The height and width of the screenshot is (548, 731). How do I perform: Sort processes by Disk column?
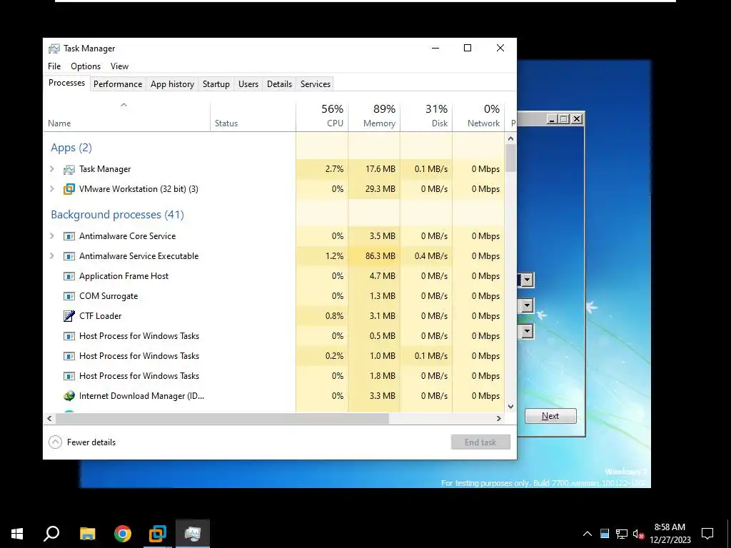tap(426, 116)
